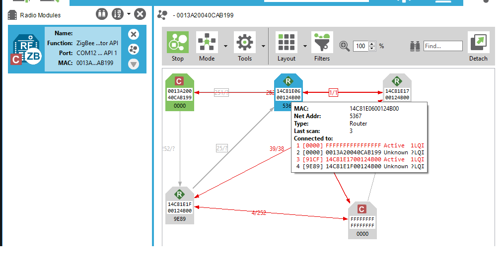The height and width of the screenshot is (268, 503).
Task: Click tooltip connection row 2 0013A20040CAB199 Unknown
Action: point(360,152)
